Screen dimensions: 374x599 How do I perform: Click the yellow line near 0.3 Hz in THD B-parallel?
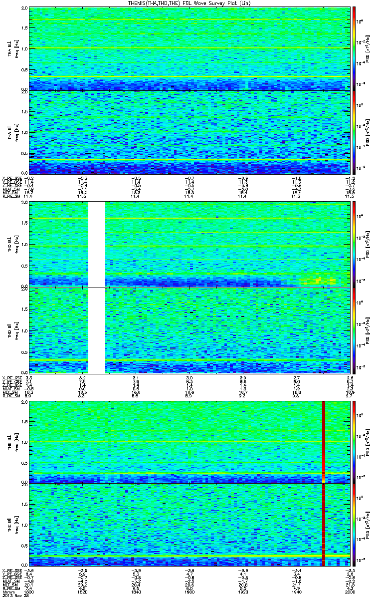189,360
